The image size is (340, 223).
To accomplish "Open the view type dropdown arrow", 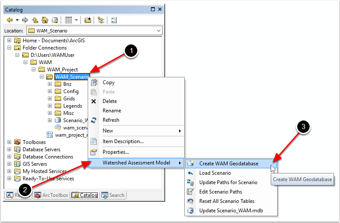I will (76, 20).
